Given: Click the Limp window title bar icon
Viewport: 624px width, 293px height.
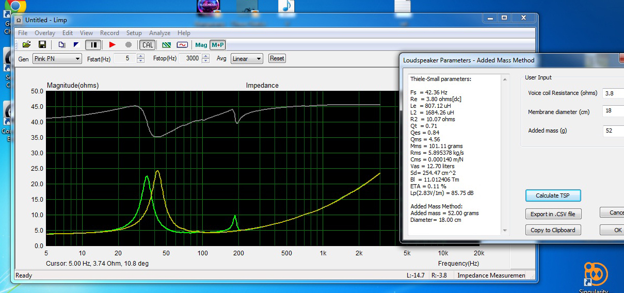Looking at the screenshot, I should tap(19, 20).
